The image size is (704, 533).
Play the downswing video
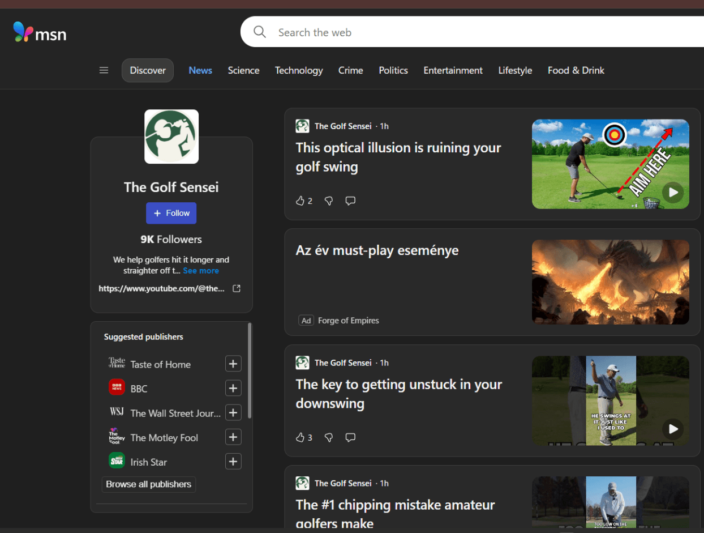tap(673, 429)
